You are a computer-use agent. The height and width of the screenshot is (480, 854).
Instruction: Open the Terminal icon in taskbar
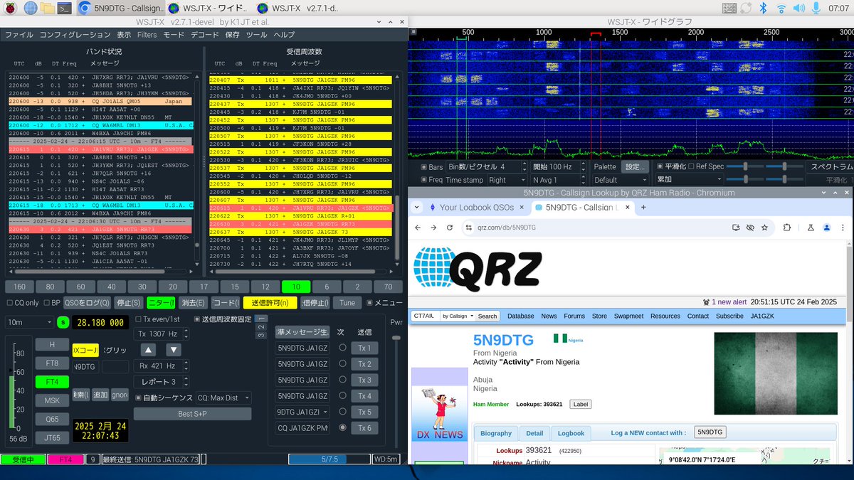[64, 9]
